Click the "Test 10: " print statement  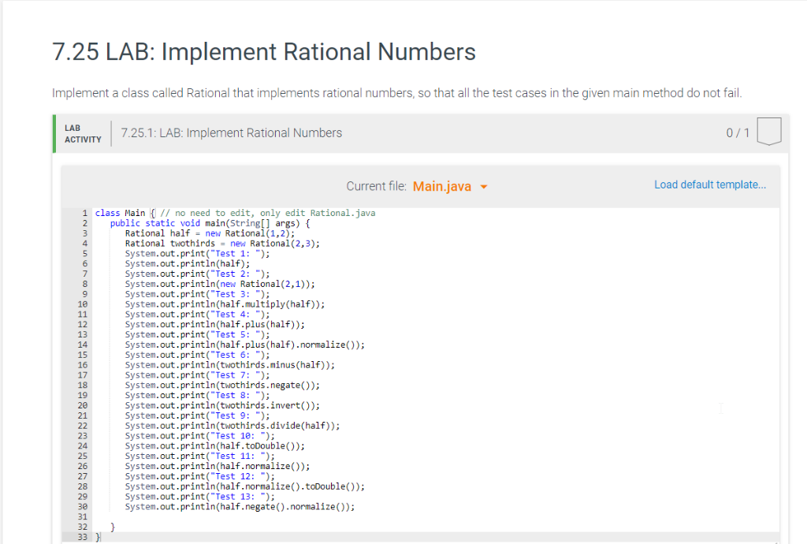[199, 436]
